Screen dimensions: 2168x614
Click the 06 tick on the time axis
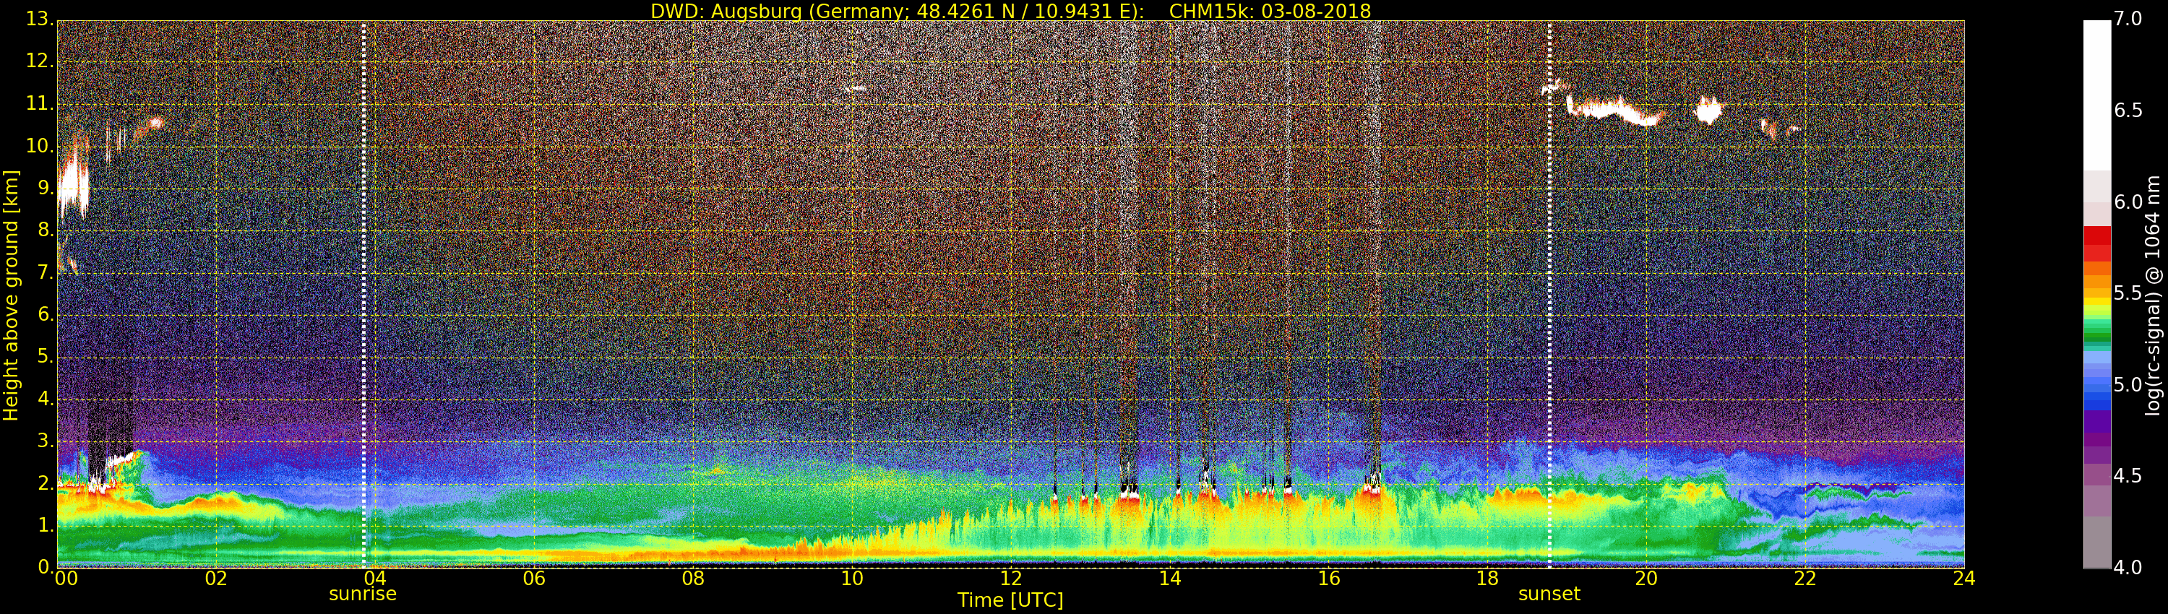pyautogui.click(x=533, y=579)
